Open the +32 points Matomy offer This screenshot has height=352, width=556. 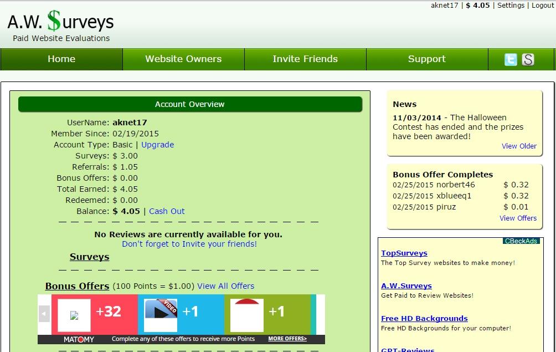coord(95,314)
